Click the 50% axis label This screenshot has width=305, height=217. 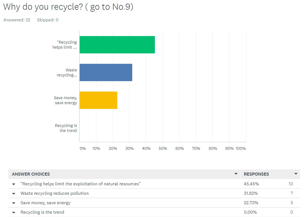(163, 148)
